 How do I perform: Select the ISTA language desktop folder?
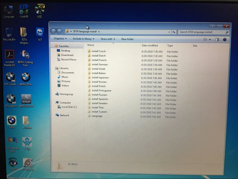(x=24, y=36)
